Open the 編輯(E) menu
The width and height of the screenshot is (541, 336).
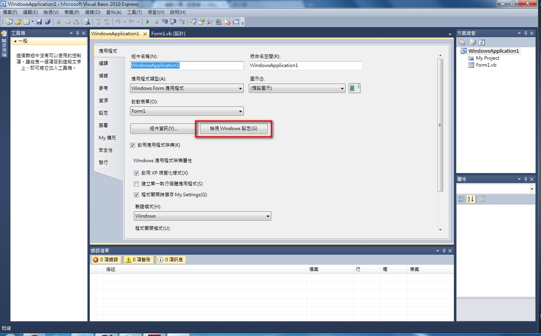click(x=30, y=12)
